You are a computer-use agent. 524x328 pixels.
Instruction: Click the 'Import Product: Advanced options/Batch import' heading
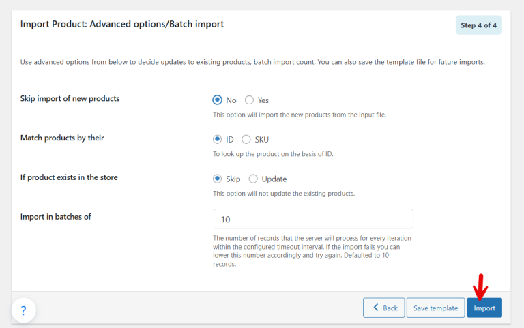(x=122, y=24)
